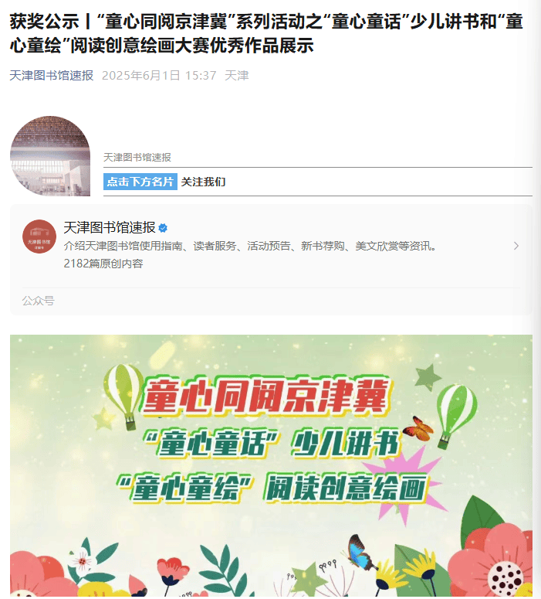Click the publish date 2025年6月1日 15:37
The width and height of the screenshot is (541, 599).
(159, 75)
